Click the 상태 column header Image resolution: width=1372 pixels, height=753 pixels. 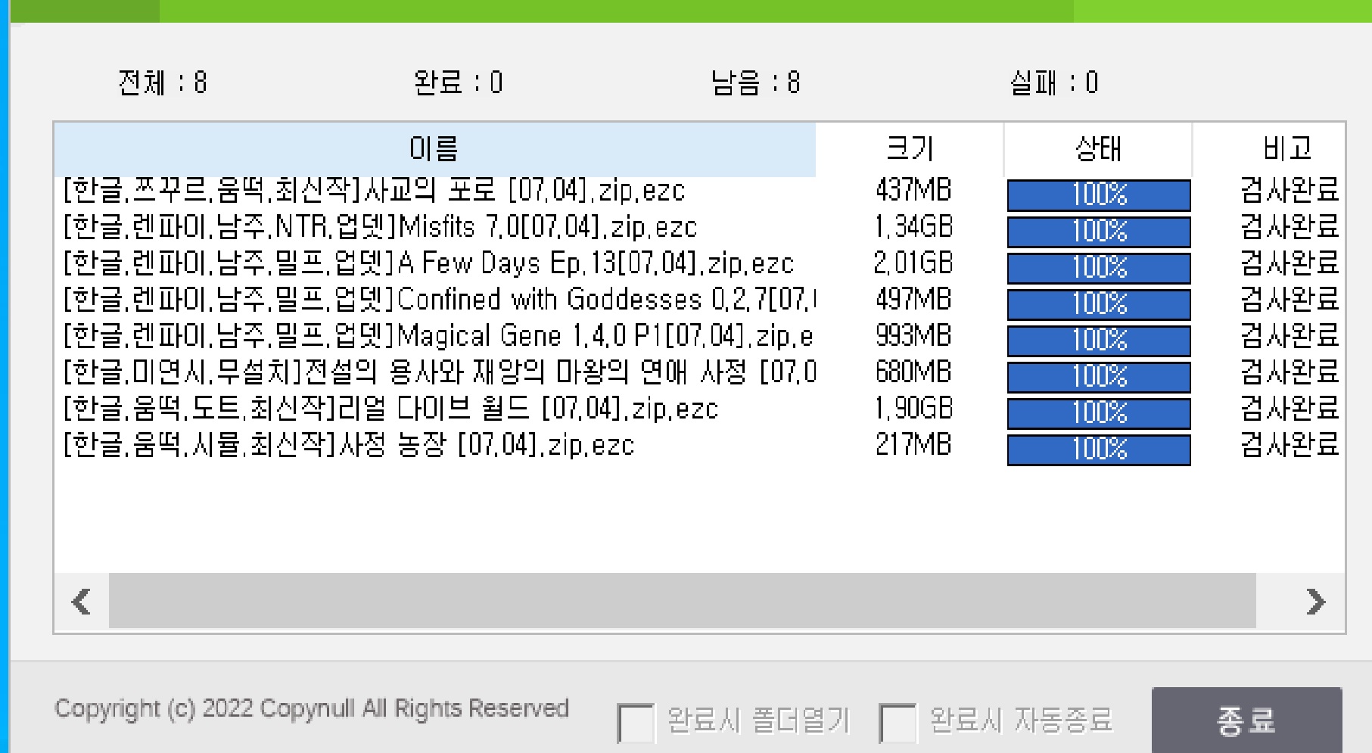pos(1097,149)
